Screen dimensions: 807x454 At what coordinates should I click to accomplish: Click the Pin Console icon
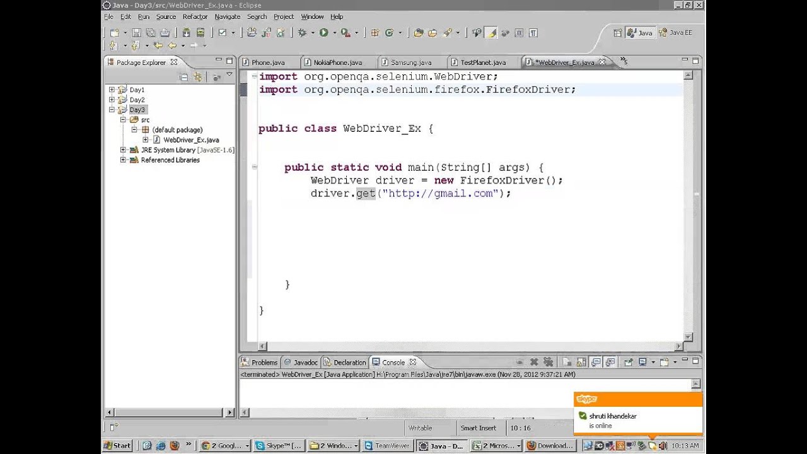(628, 362)
